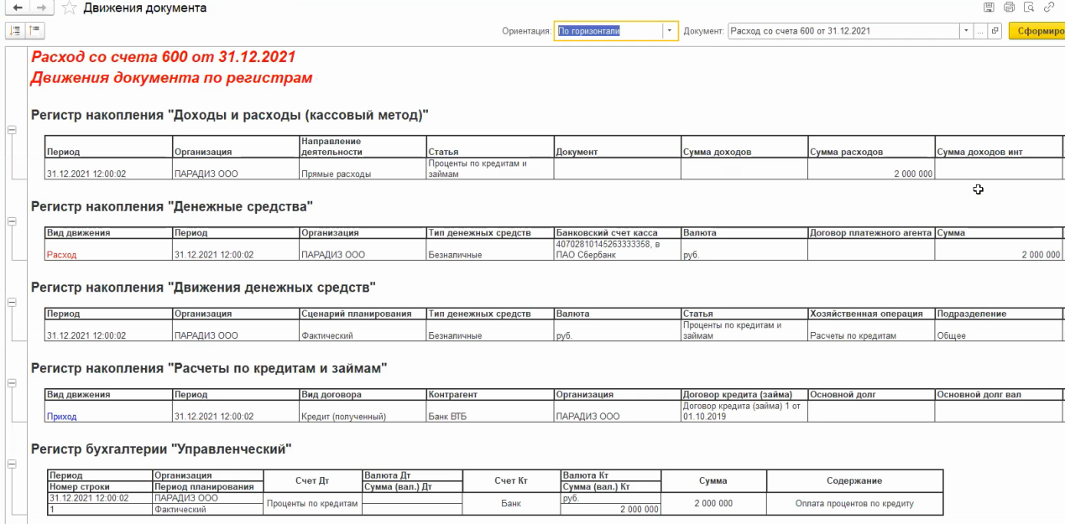
Task: Print the report with printer icon
Action: point(1009,8)
